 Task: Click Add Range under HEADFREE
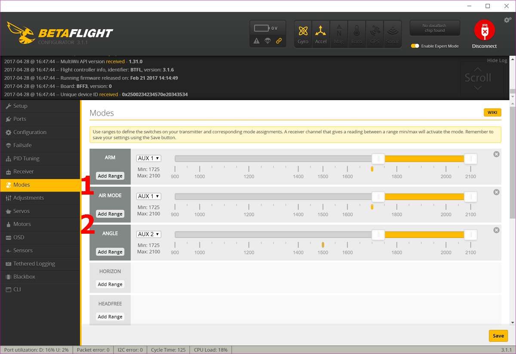click(x=110, y=317)
